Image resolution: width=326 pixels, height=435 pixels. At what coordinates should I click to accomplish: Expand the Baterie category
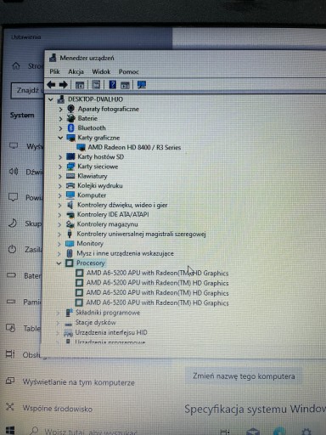[60, 119]
